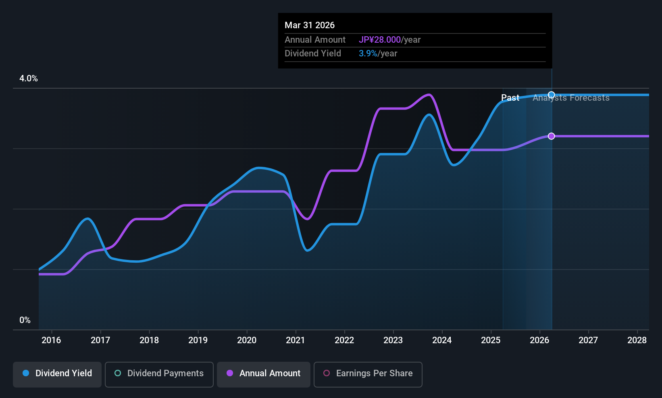The height and width of the screenshot is (398, 662).
Task: Click the 2024 x-axis label
Action: (x=442, y=340)
